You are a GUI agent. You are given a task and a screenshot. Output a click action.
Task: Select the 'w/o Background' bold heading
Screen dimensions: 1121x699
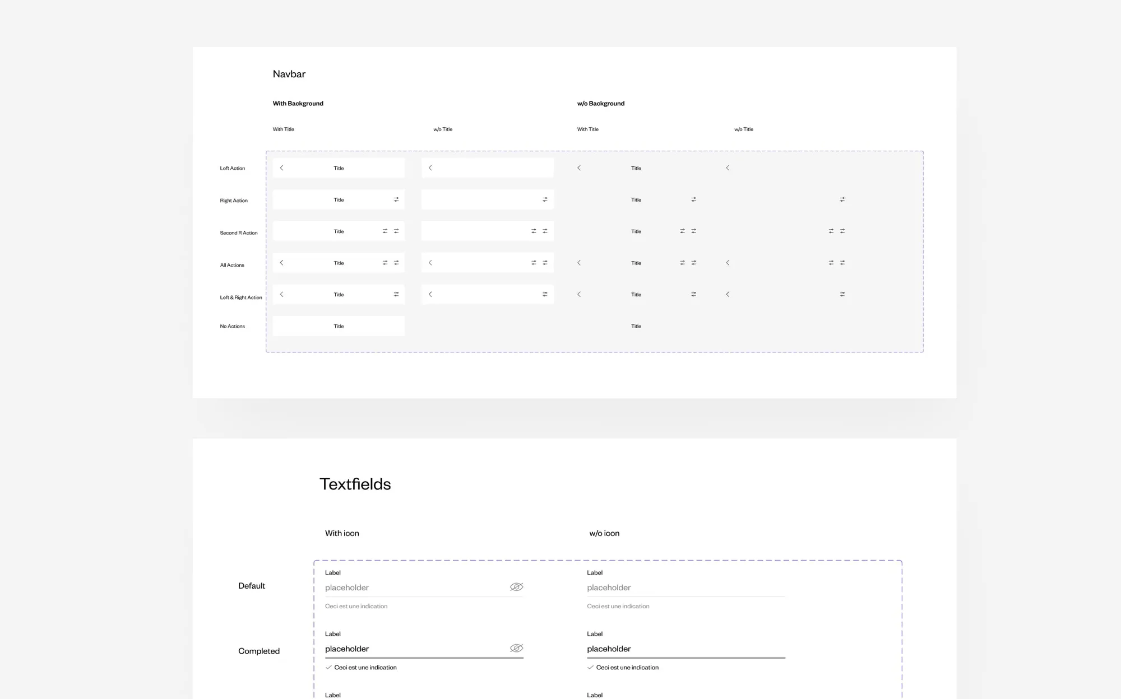click(x=601, y=104)
